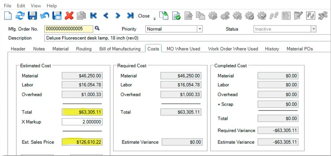
Task: Click the X Markup value field
Action: (82, 122)
